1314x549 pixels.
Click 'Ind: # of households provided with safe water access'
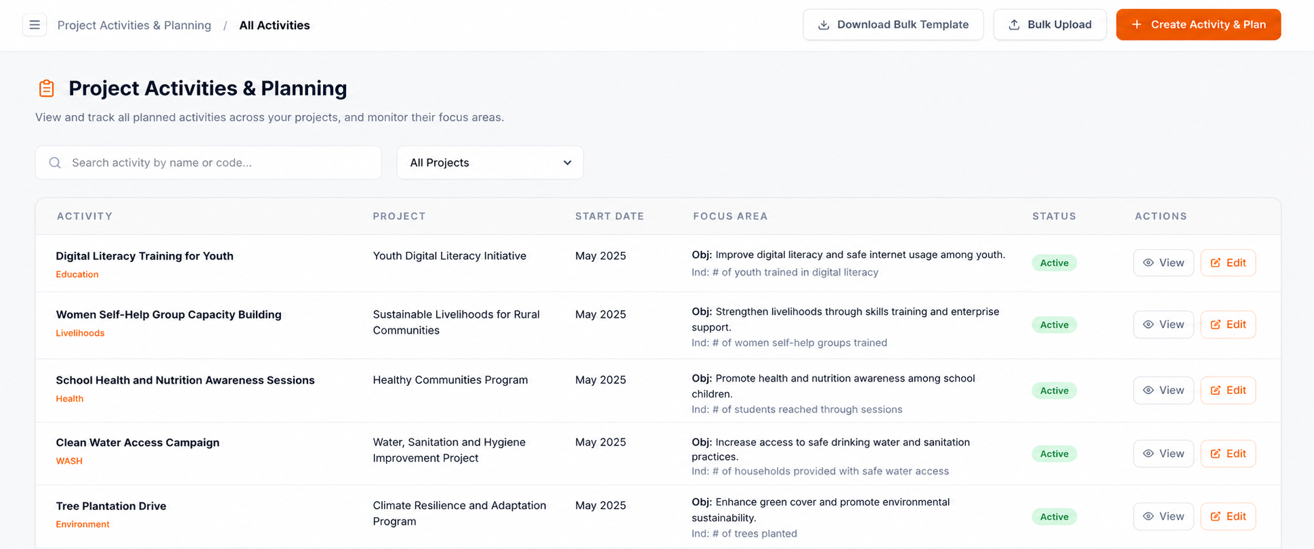pos(820,471)
